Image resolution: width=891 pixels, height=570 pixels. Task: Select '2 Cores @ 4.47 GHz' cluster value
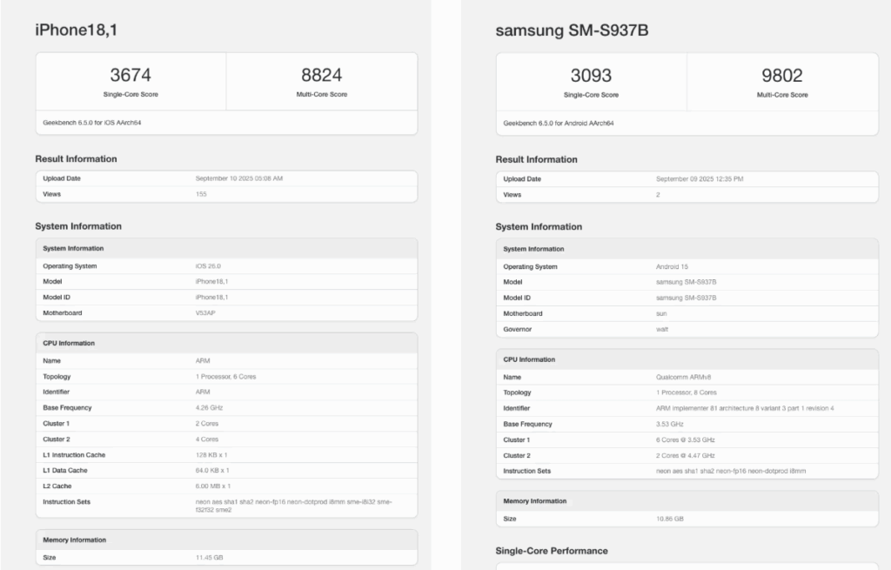click(686, 456)
